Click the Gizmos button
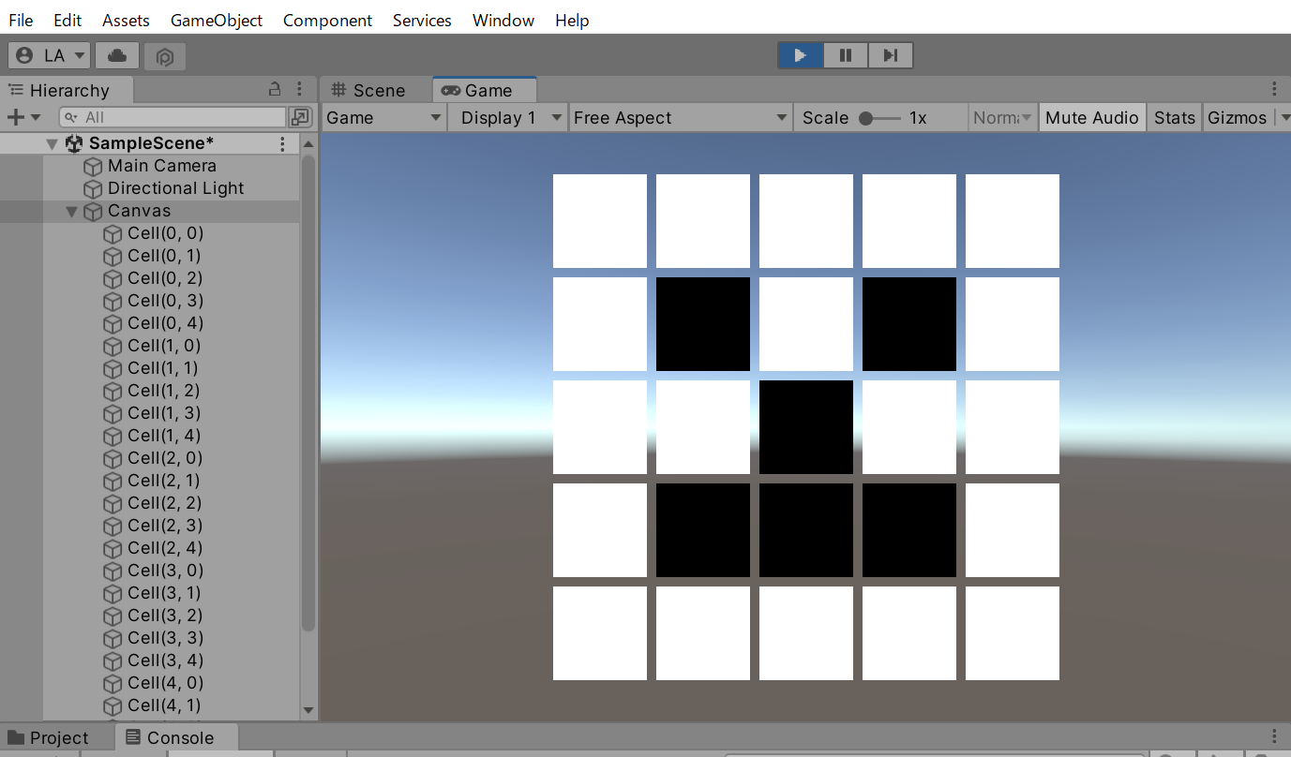The width and height of the screenshot is (1291, 757). click(x=1237, y=117)
